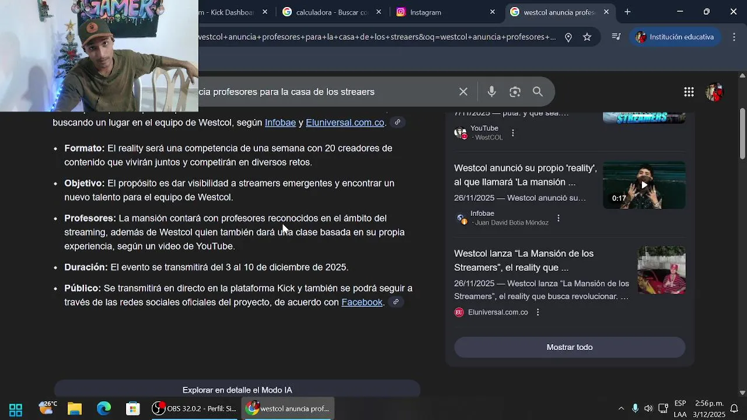Close the calculadora tab
Screen dimensions: 747x420
pos(379,12)
